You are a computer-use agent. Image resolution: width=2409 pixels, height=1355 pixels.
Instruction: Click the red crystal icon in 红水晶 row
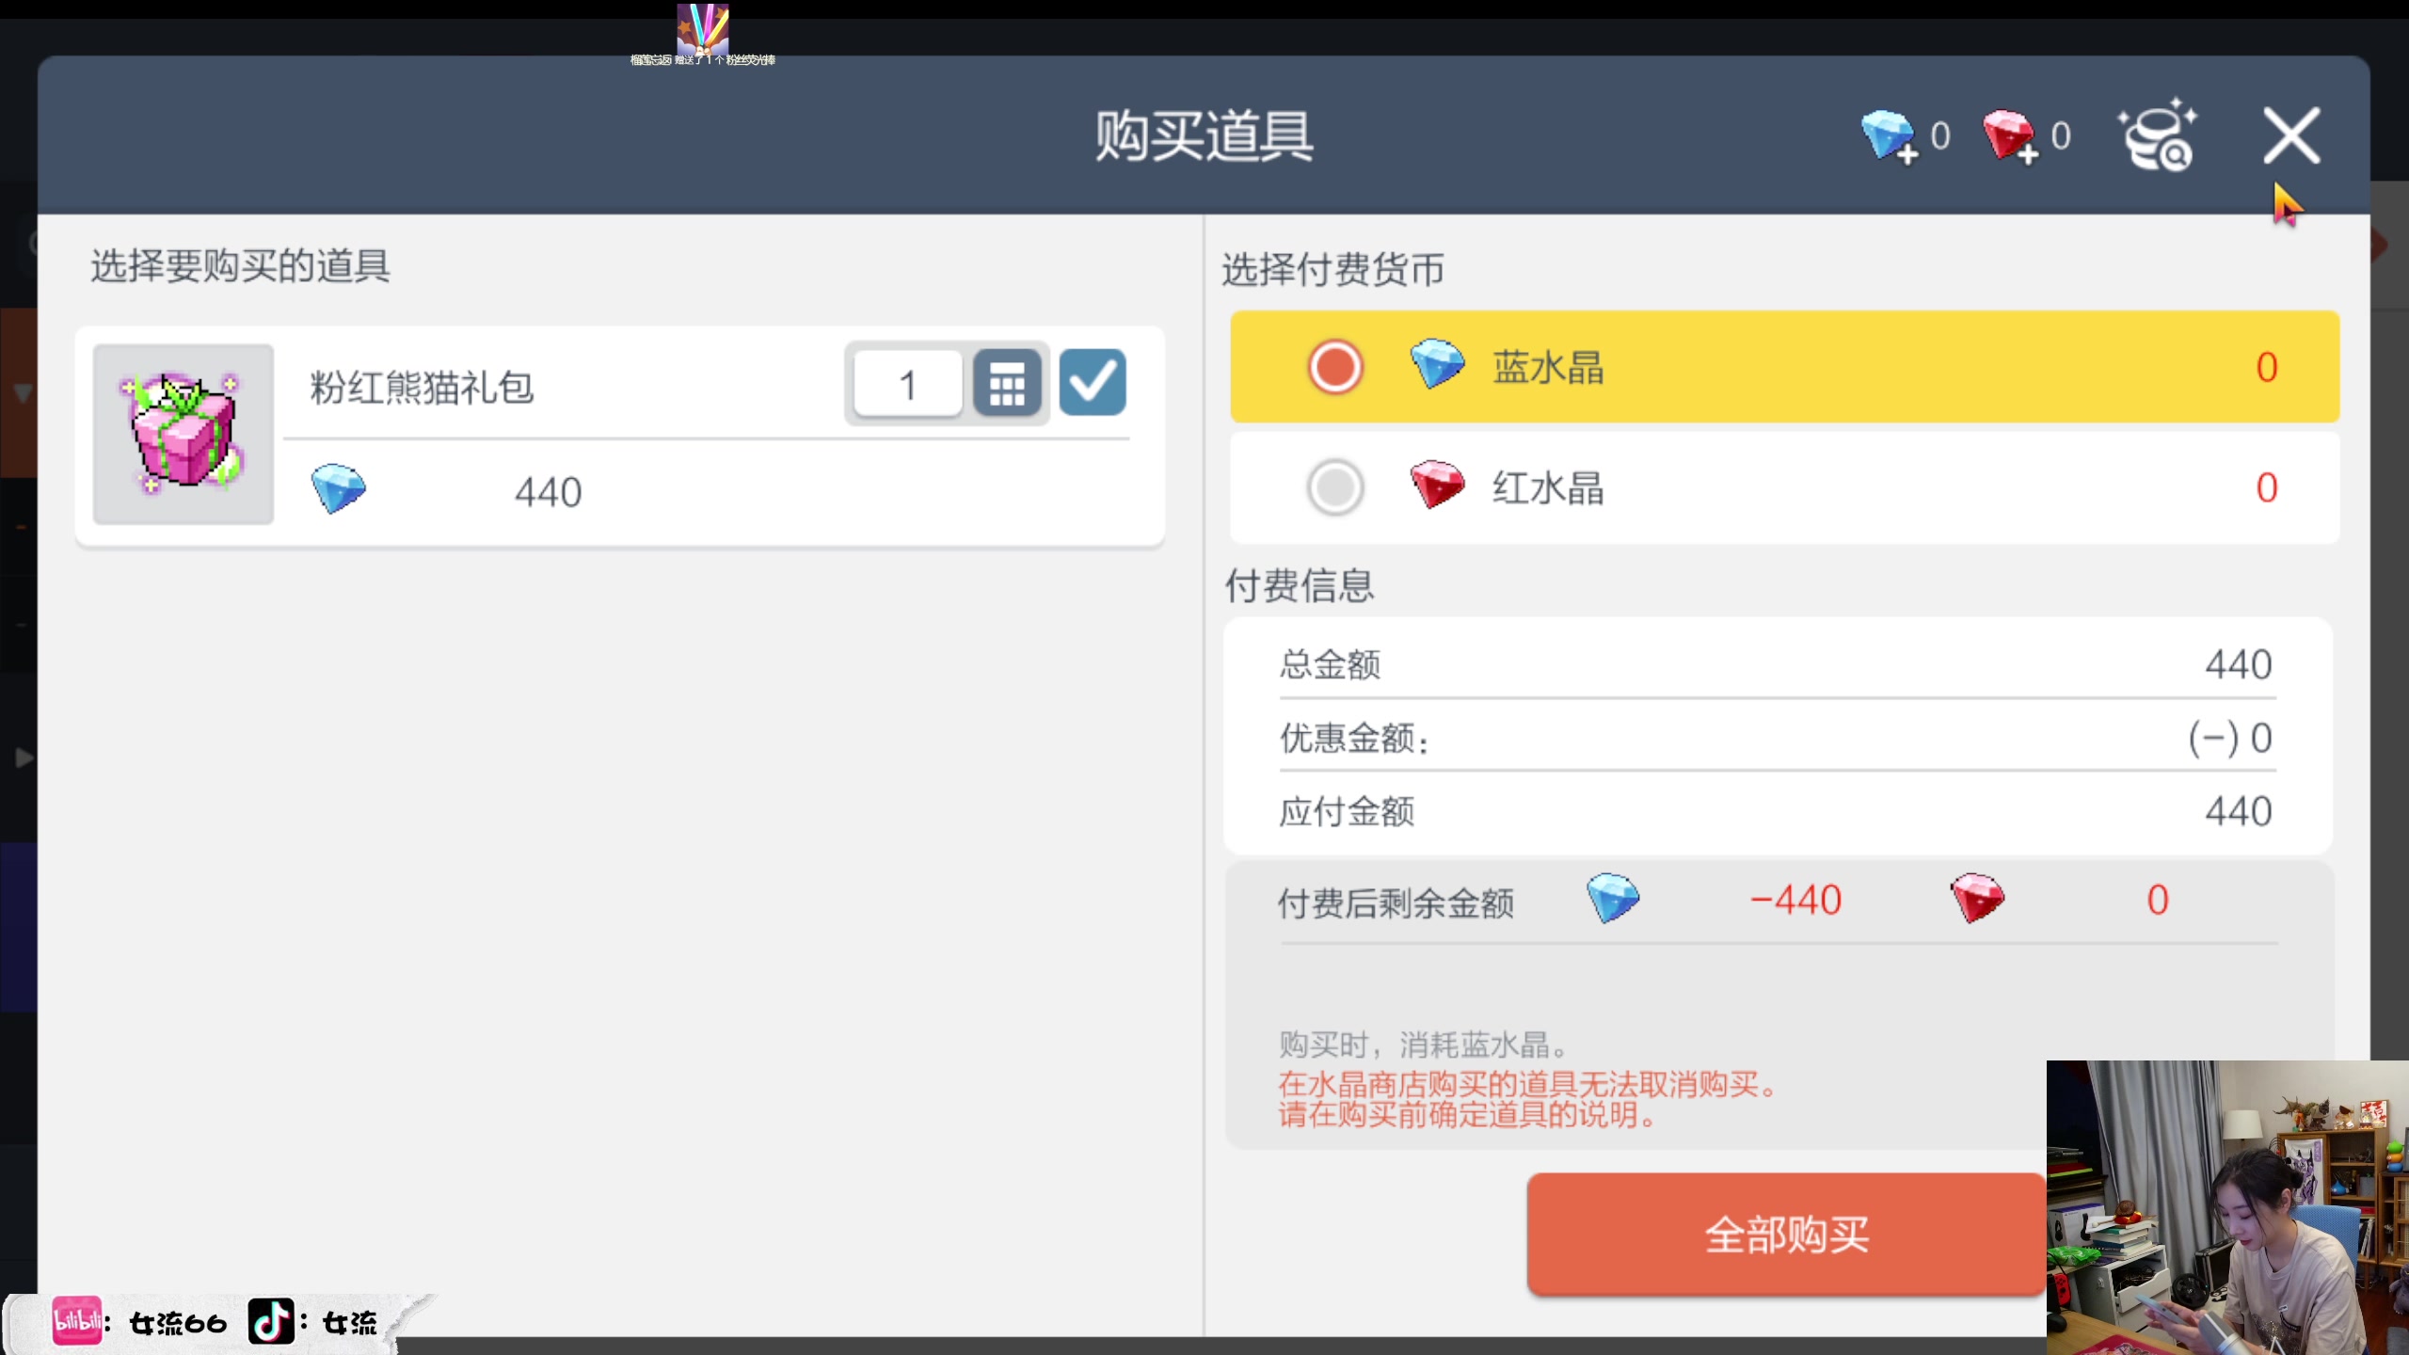[1437, 486]
